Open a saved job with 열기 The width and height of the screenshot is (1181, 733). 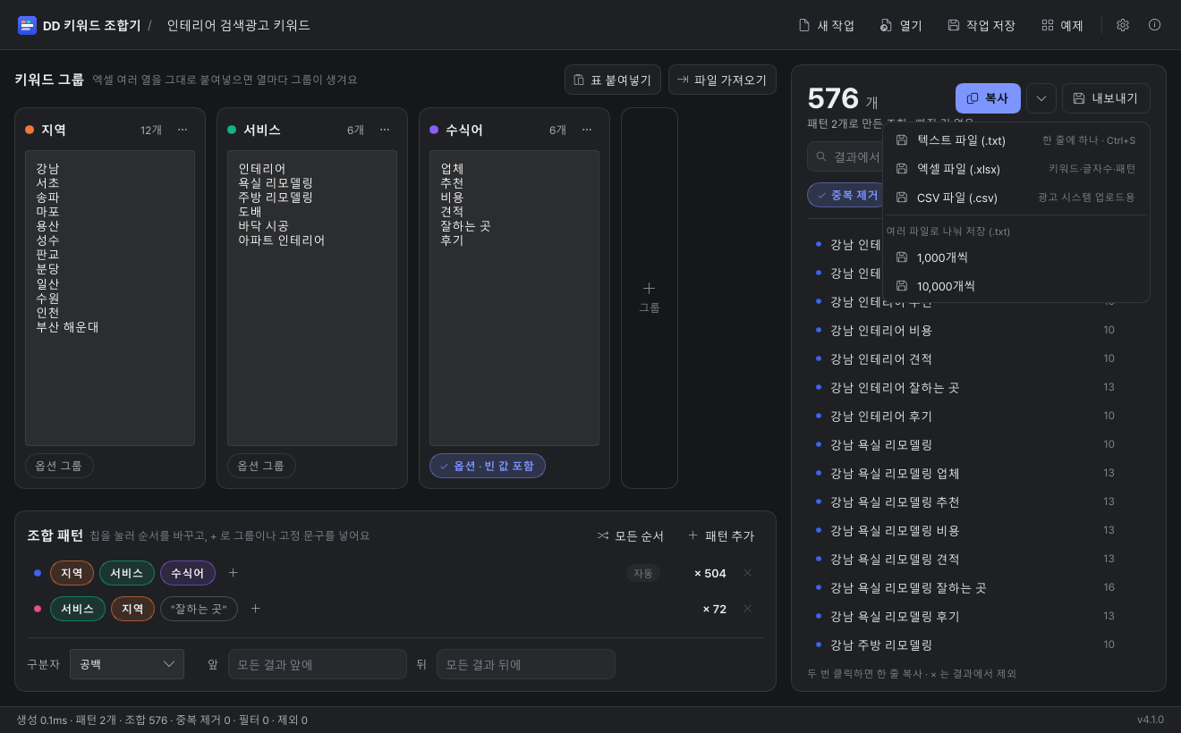pos(901,25)
